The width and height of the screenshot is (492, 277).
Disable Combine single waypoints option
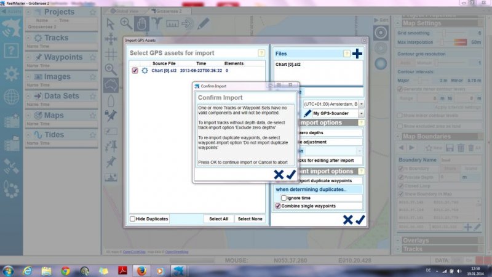click(278, 206)
